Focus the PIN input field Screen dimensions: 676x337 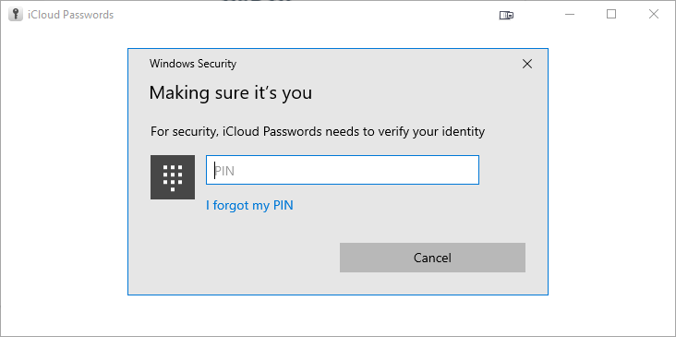(343, 170)
